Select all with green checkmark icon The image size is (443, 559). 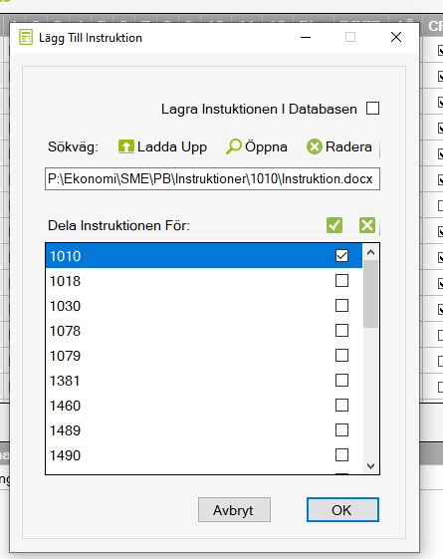point(334,225)
